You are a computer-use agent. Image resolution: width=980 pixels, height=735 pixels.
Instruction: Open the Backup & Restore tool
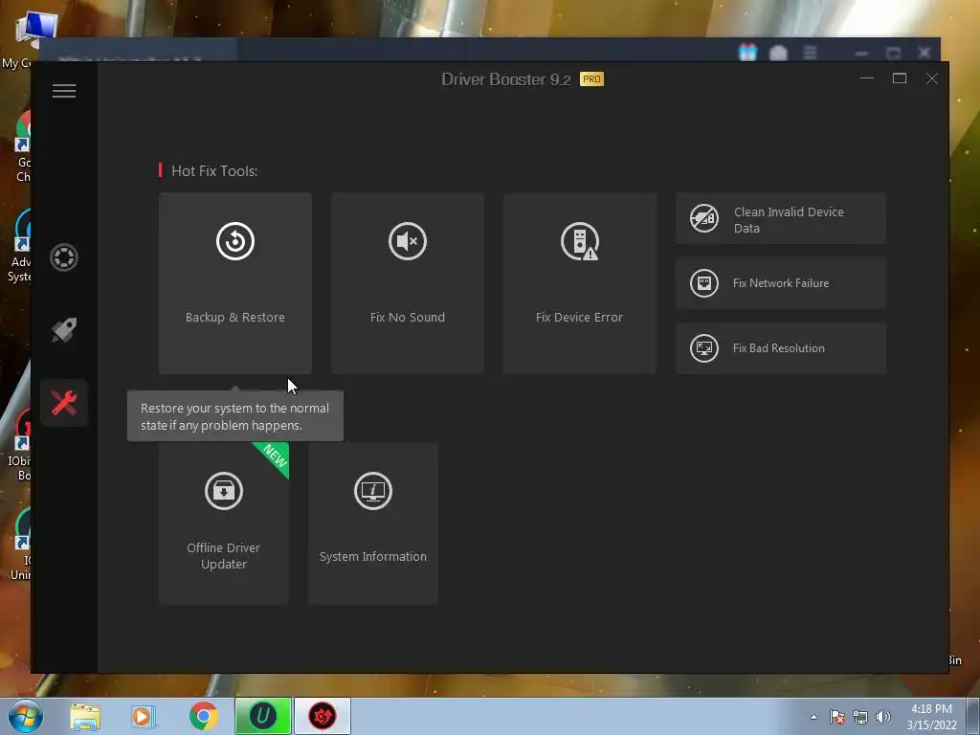pyautogui.click(x=235, y=283)
